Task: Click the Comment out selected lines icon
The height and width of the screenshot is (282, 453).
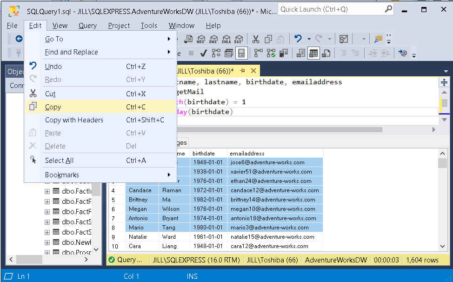Action: [x=343, y=53]
